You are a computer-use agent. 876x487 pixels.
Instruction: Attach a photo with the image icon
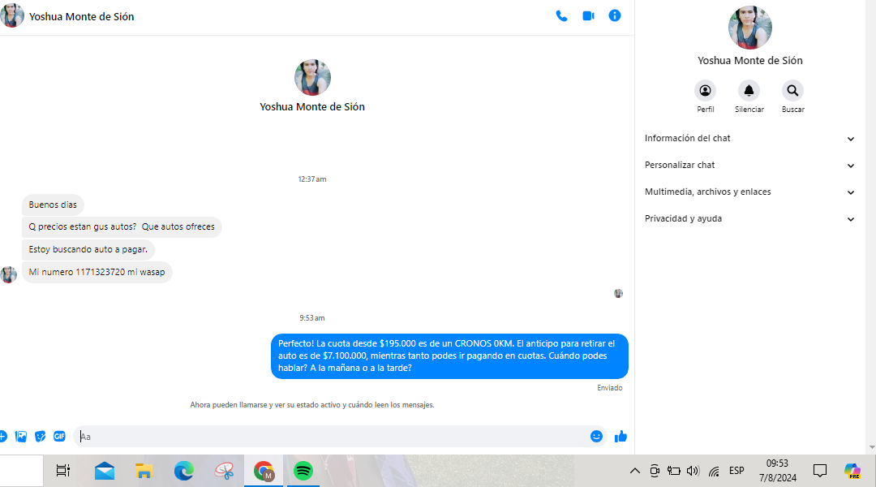(21, 436)
